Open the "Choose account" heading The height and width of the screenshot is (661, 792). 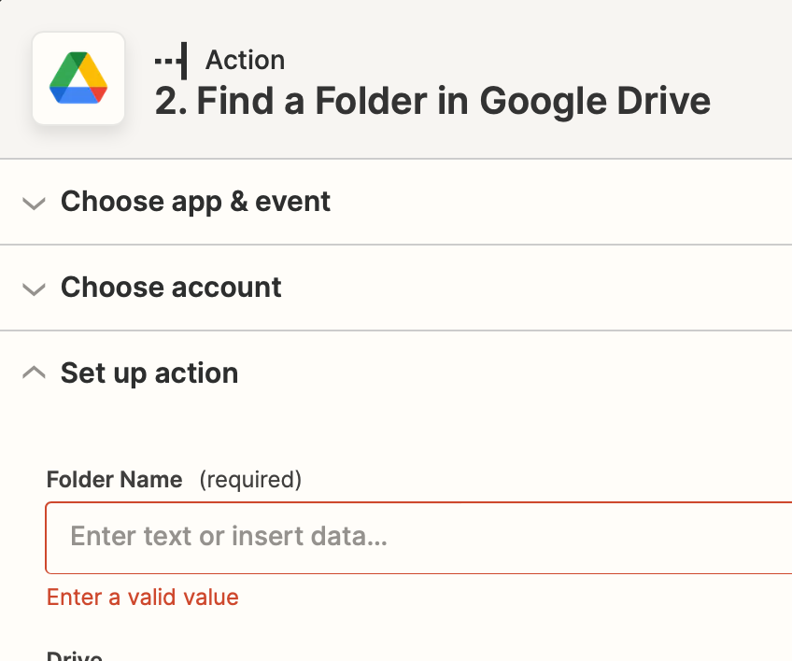(171, 288)
